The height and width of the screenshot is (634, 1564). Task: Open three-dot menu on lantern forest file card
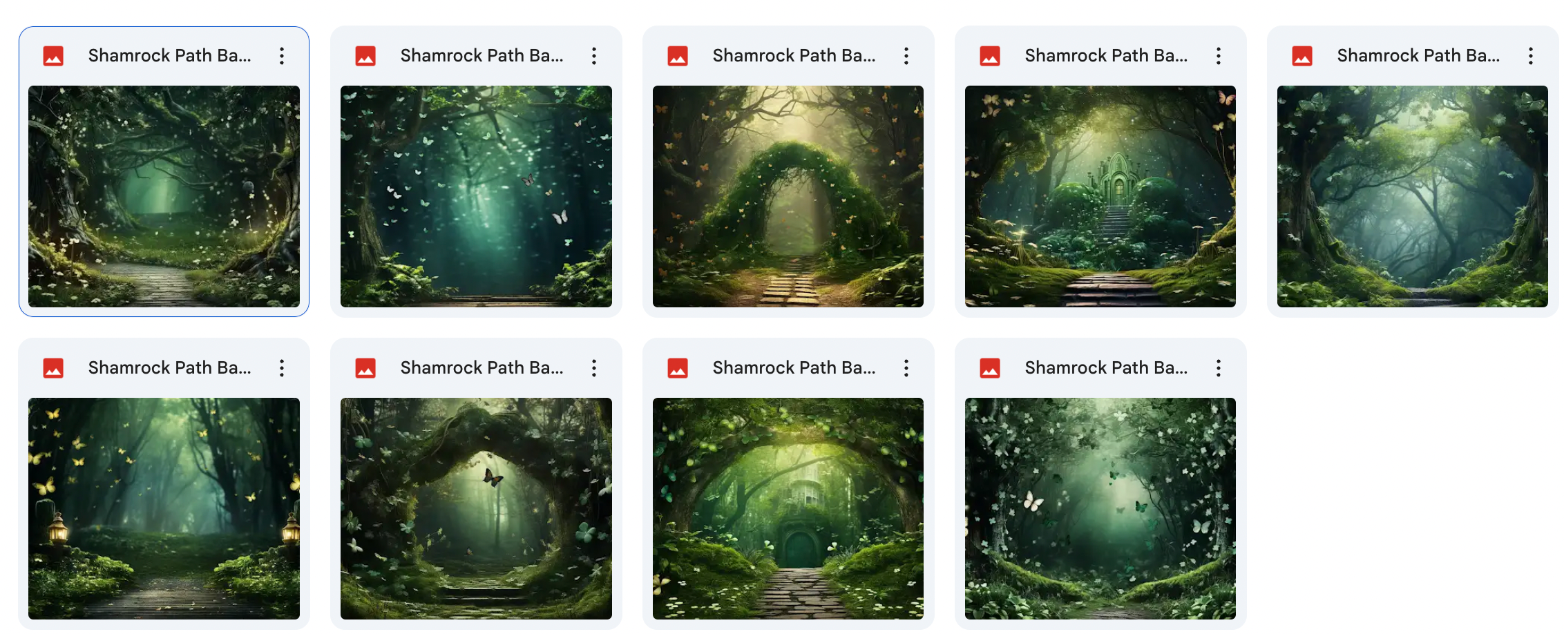click(282, 368)
